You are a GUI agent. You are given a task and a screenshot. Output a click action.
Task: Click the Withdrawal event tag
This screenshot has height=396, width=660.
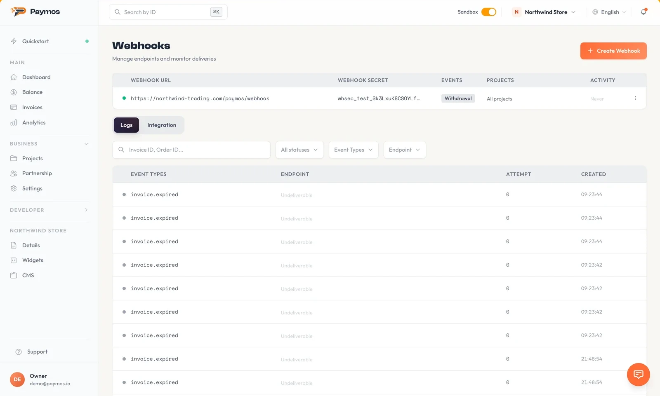[458, 98]
